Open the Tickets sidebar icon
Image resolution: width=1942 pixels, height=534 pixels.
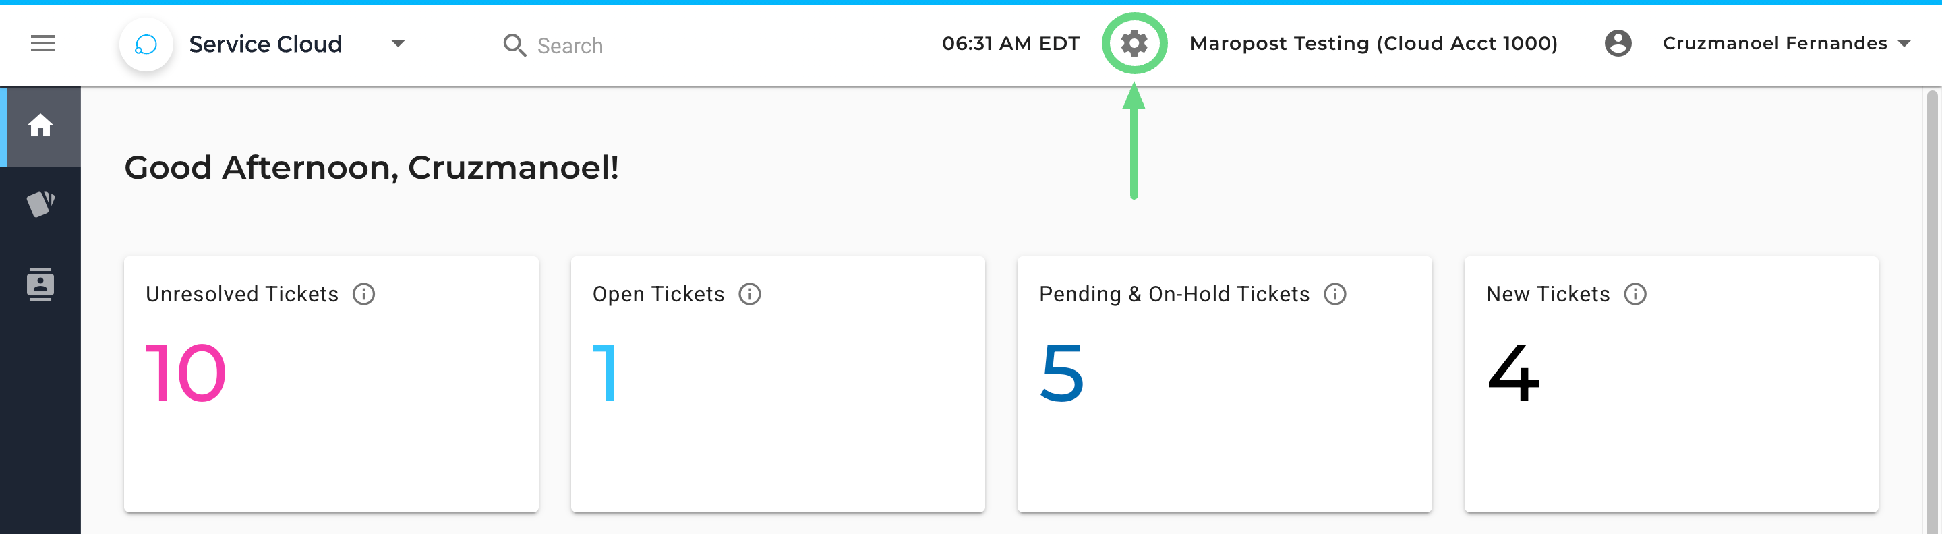40,204
